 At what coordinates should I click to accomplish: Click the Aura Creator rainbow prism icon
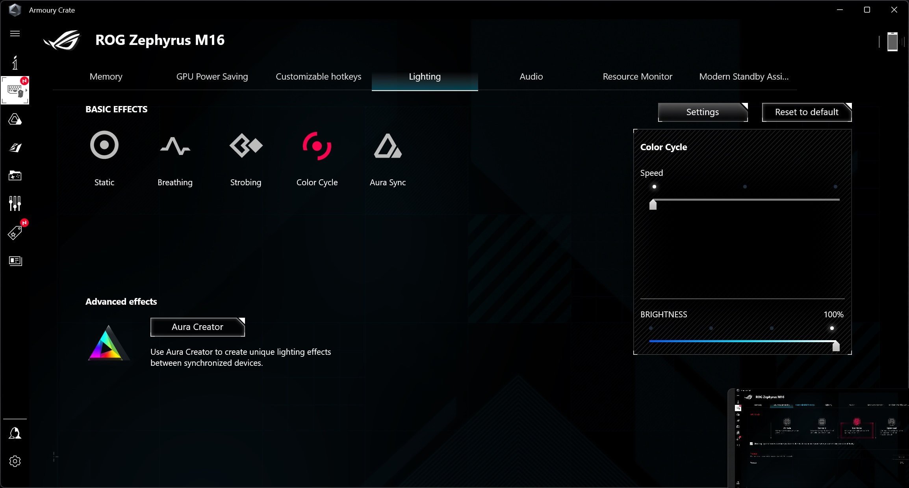tap(108, 343)
